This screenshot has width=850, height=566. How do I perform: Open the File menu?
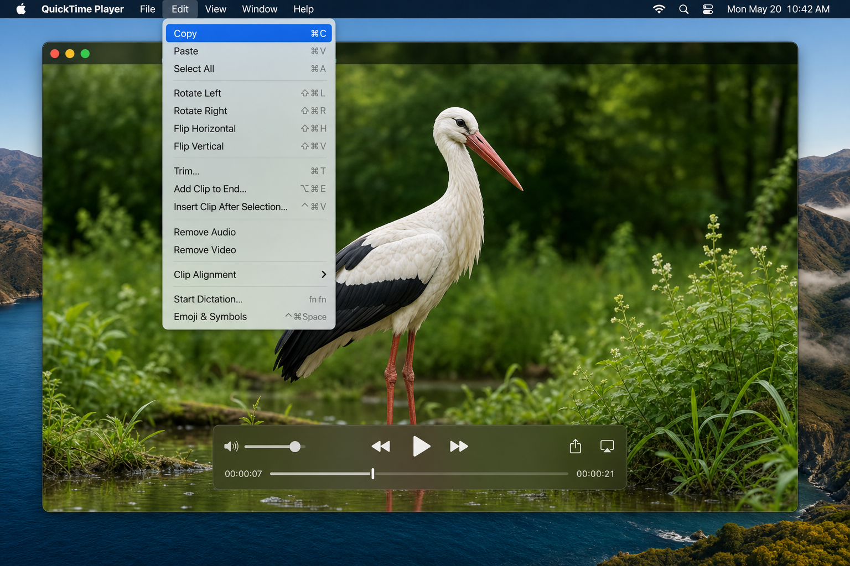[x=147, y=9]
